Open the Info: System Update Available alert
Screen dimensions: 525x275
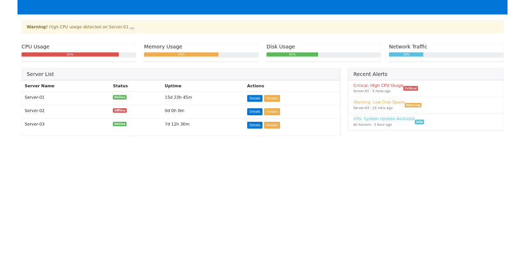[x=384, y=119]
